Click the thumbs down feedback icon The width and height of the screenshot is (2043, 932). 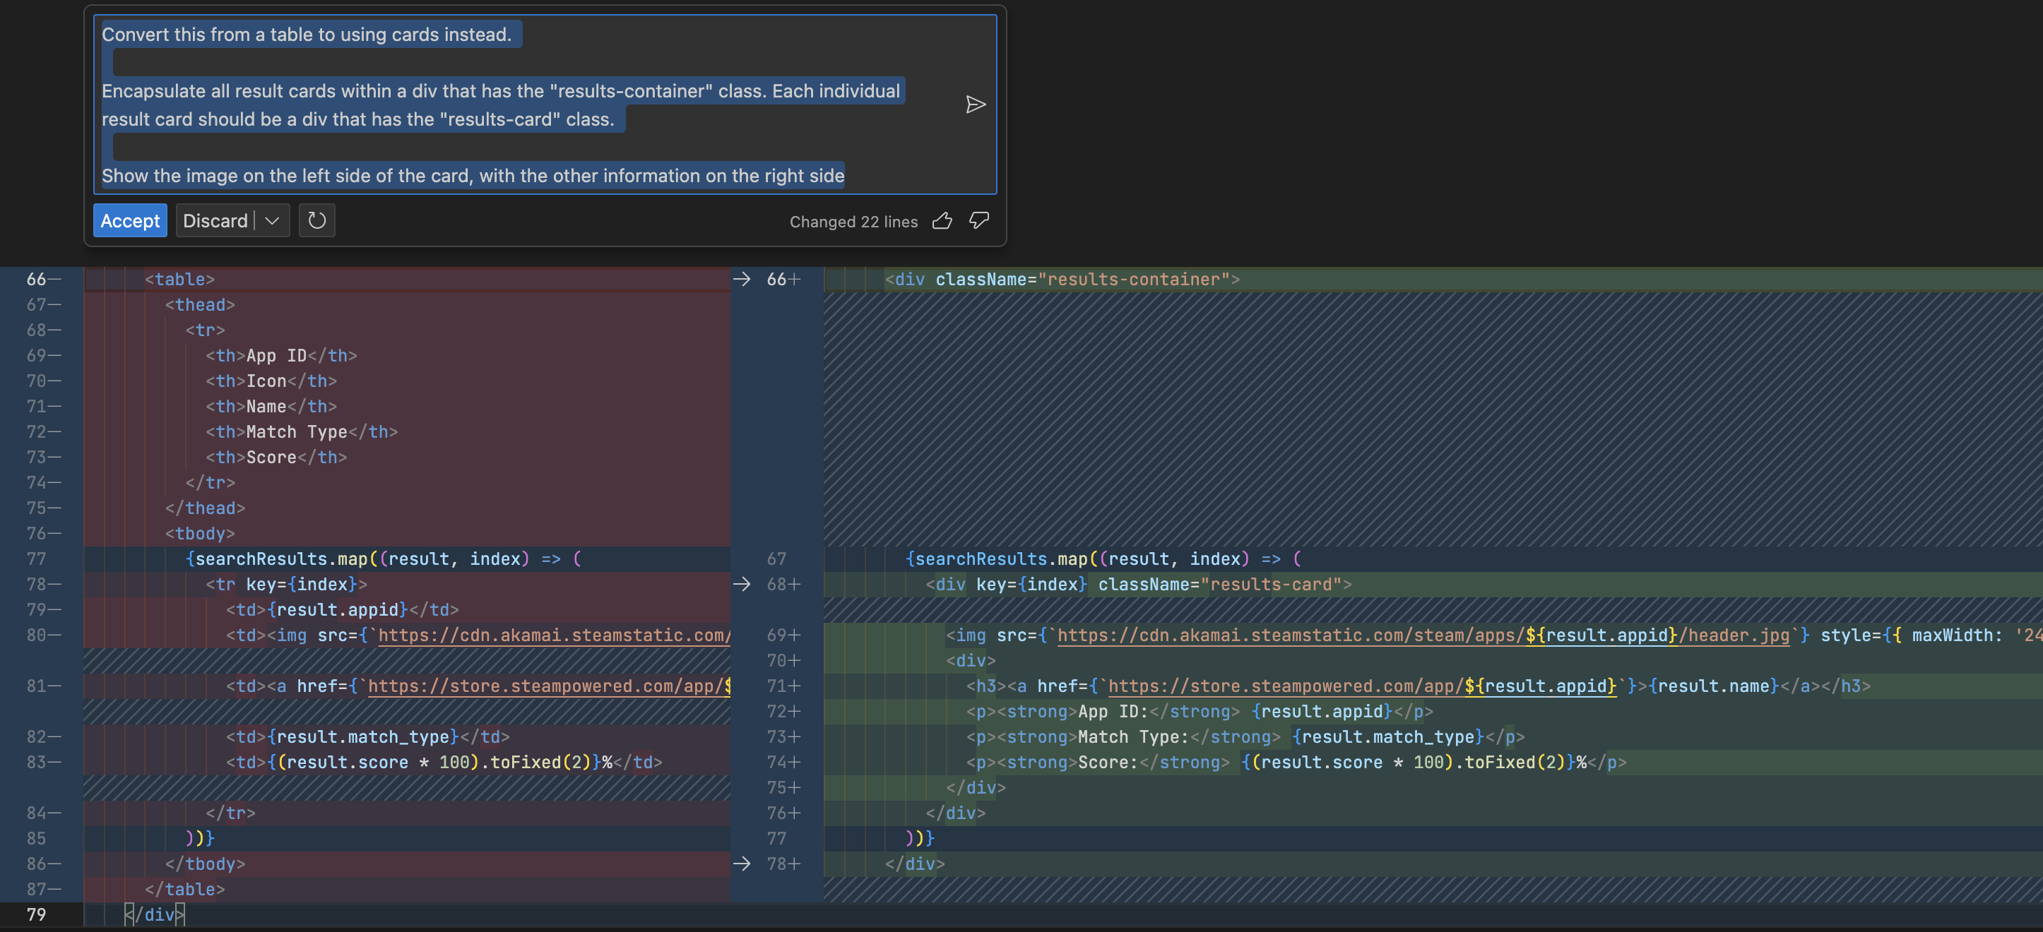(x=979, y=221)
